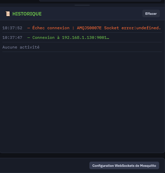Click the word Échec in the error line
The image size is (165, 173).
point(38,28)
